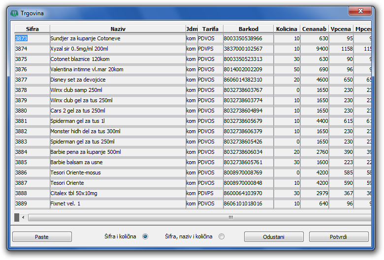Select the Kolicina column header
Screen dimensions: 384x260
tap(287, 29)
